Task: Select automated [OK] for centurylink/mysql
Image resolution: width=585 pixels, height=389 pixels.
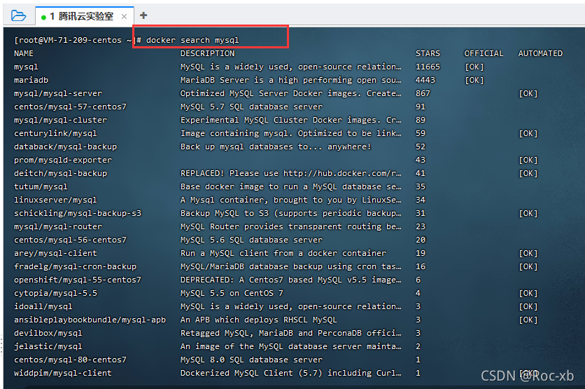Action: click(528, 133)
